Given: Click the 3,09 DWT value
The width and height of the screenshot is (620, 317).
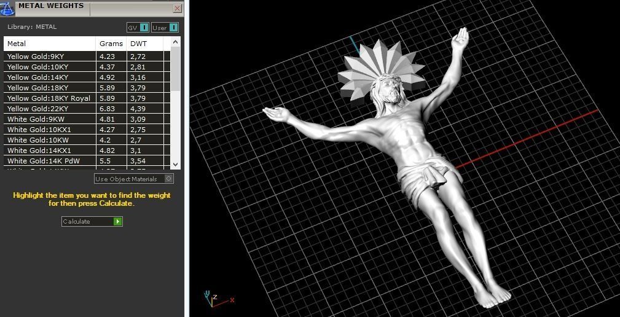Looking at the screenshot, I should (x=138, y=119).
